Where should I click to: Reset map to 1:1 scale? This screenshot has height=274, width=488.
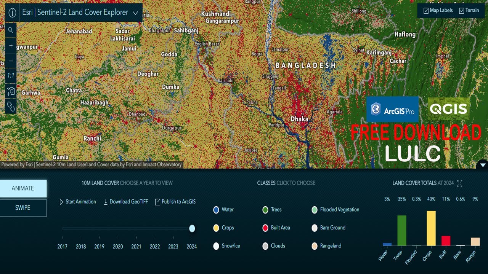(11, 76)
